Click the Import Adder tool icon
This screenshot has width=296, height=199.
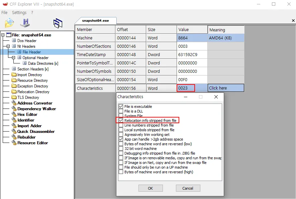[14, 126]
